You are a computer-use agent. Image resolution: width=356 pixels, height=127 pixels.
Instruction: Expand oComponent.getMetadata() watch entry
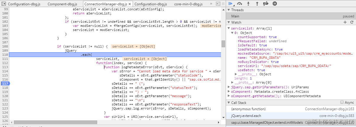[x=229, y=96]
